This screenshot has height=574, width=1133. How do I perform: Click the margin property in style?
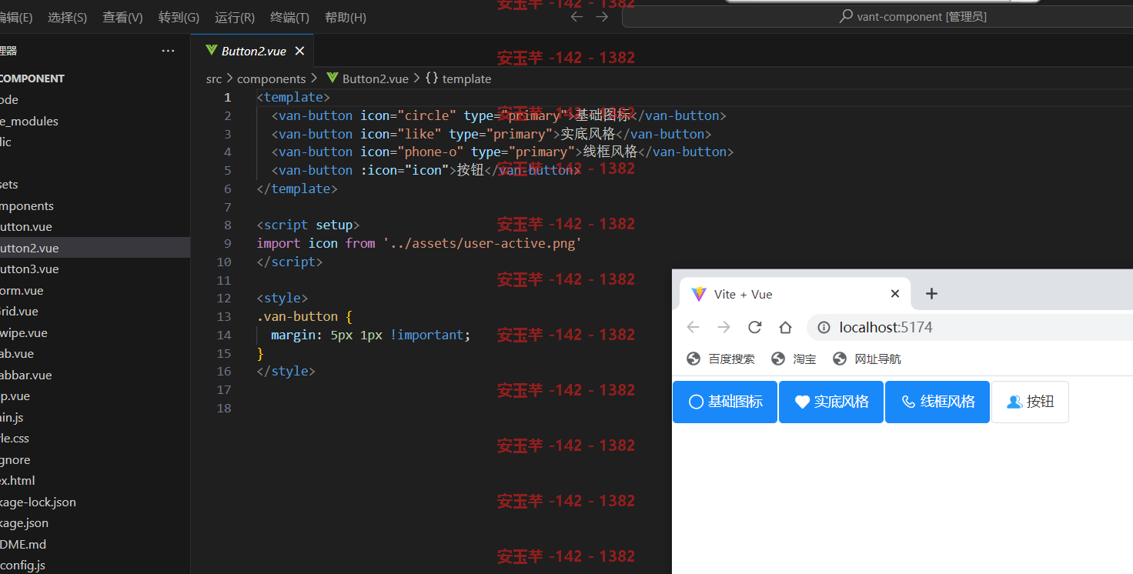pos(293,335)
